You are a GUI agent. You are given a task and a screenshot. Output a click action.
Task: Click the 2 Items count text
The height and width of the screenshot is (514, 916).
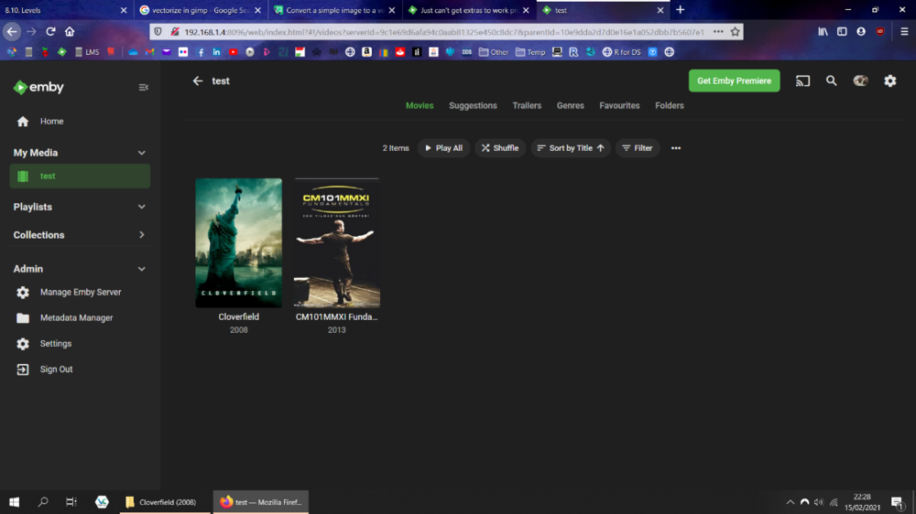(x=396, y=148)
